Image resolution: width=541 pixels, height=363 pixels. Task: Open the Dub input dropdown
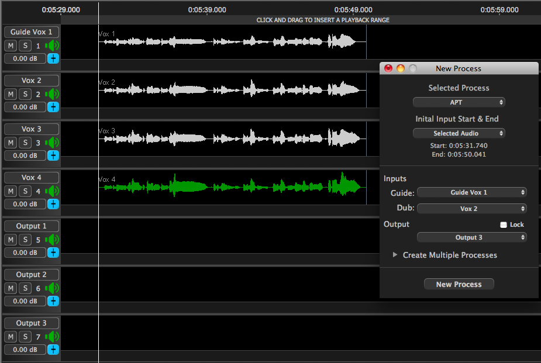[471, 209]
